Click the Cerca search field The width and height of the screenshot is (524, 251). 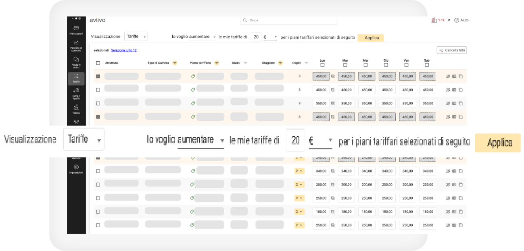click(288, 20)
